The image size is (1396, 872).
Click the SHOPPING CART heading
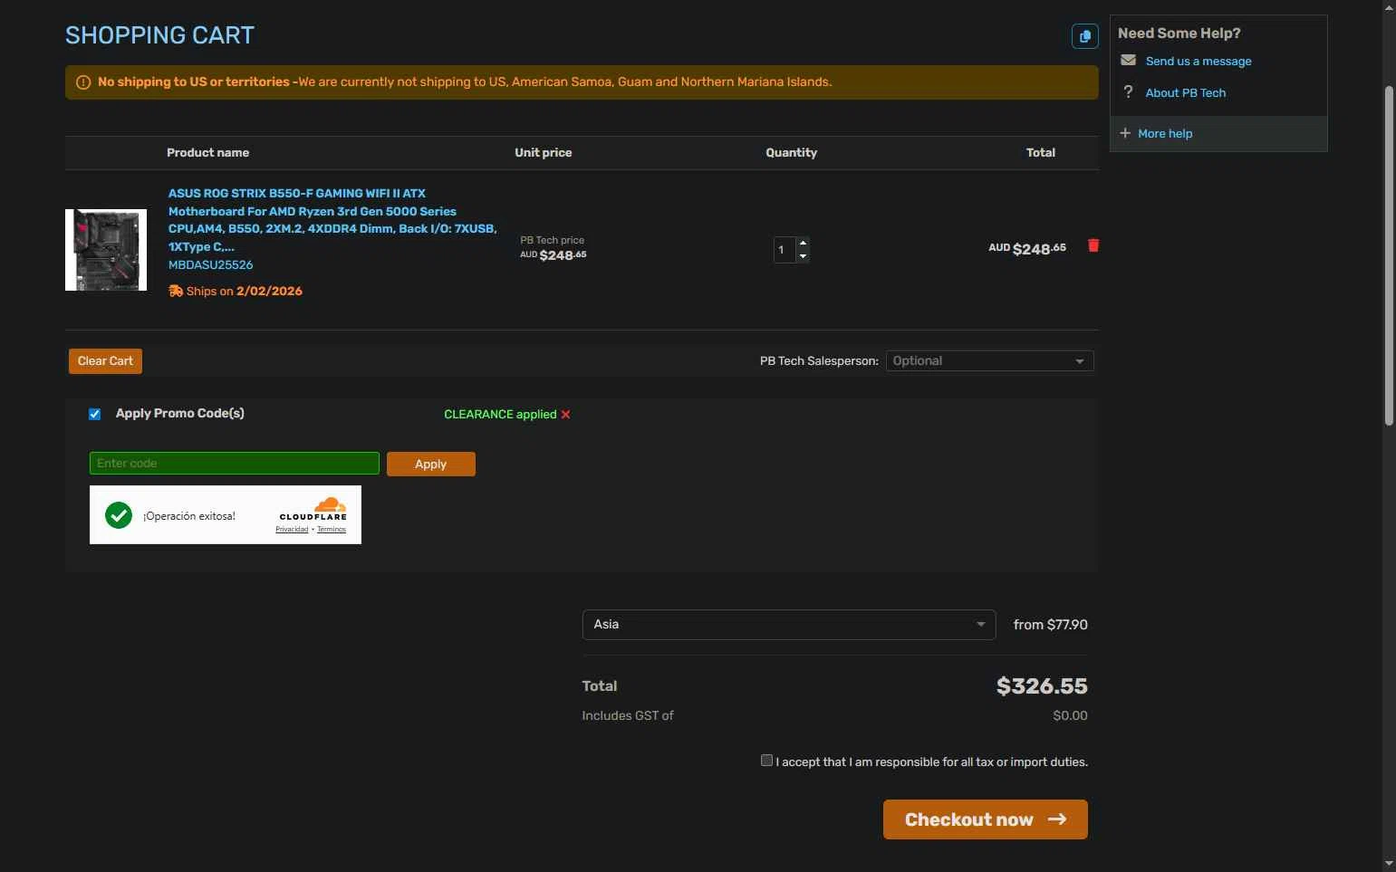(159, 35)
